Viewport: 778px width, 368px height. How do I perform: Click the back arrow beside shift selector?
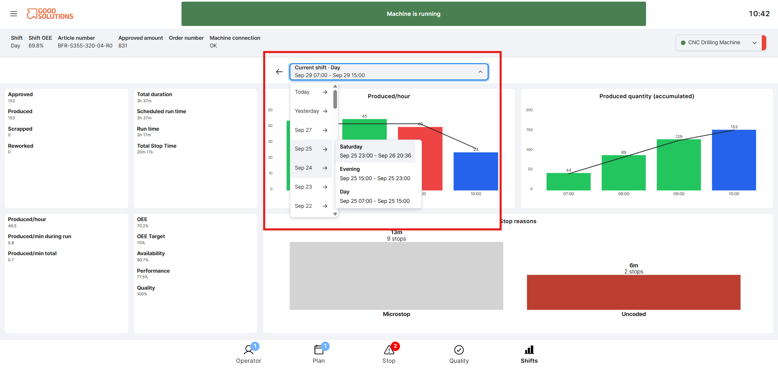click(x=279, y=72)
